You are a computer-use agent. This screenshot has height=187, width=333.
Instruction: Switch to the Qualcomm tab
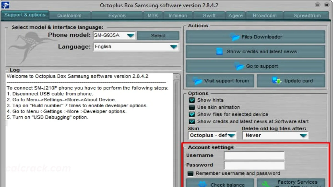pos(69,16)
